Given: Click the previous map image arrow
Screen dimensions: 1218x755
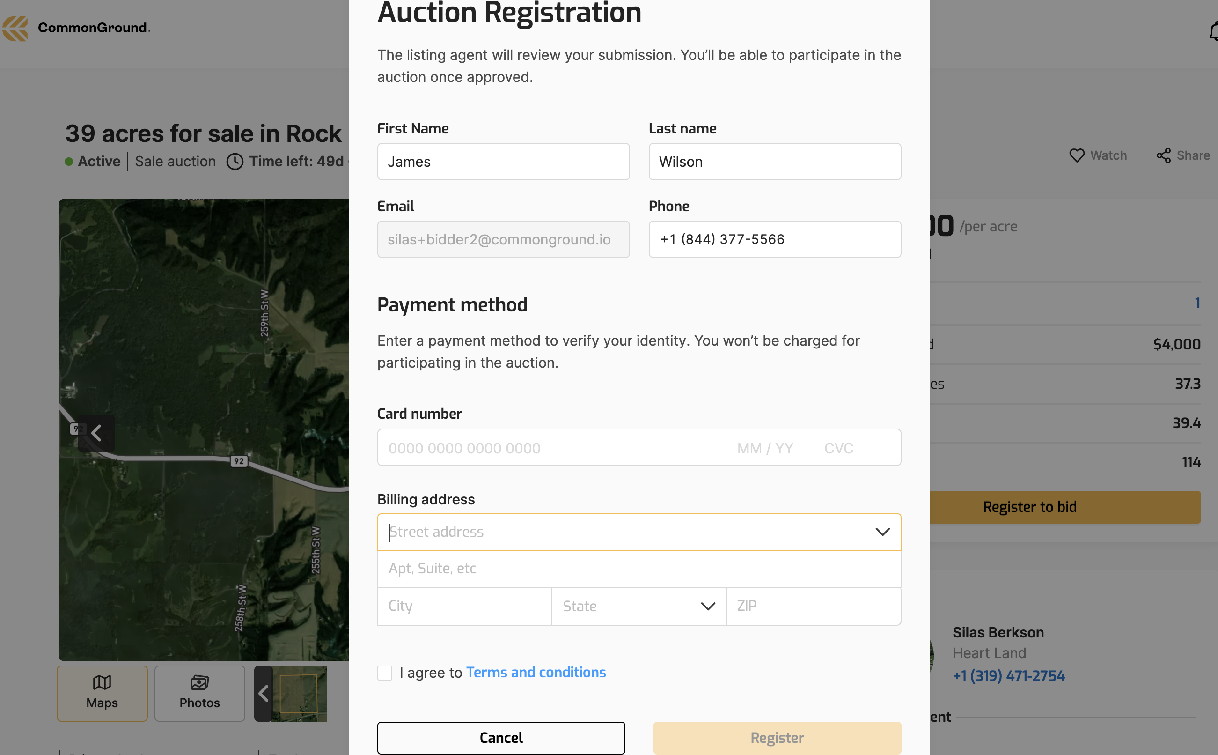Looking at the screenshot, I should click(x=96, y=433).
